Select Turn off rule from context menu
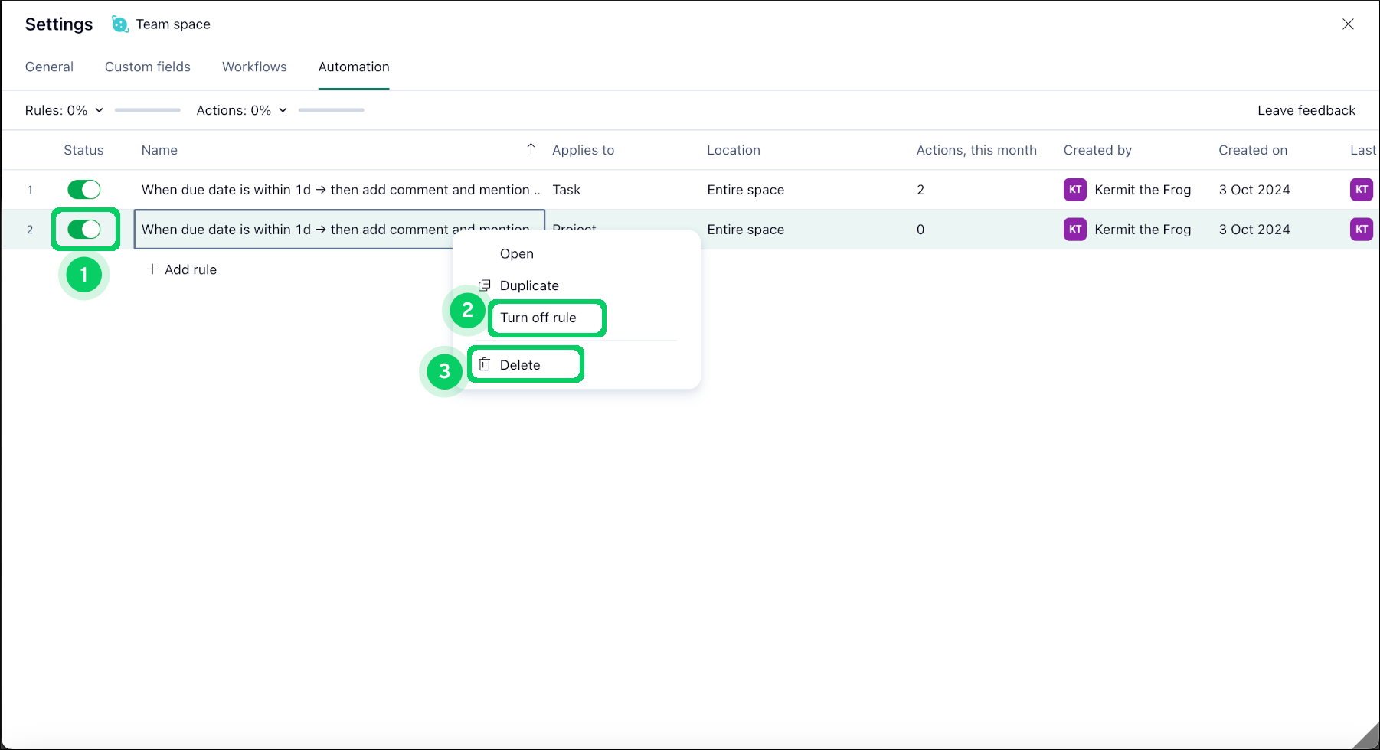Screen dimensions: 1380x750 (x=538, y=318)
